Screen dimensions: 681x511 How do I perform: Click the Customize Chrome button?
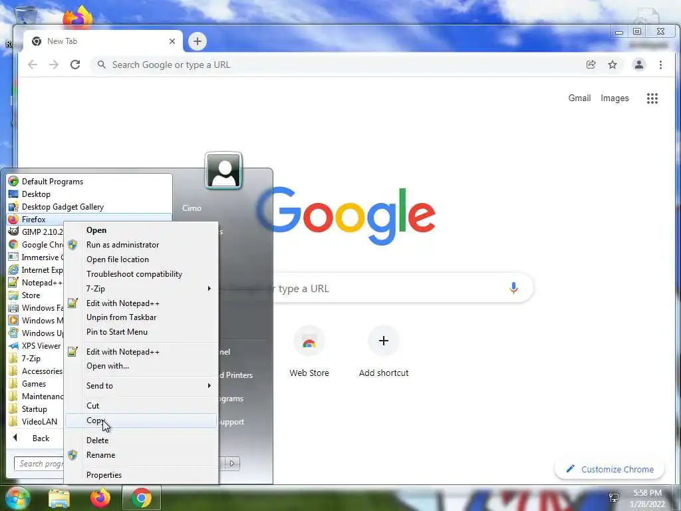click(x=609, y=469)
